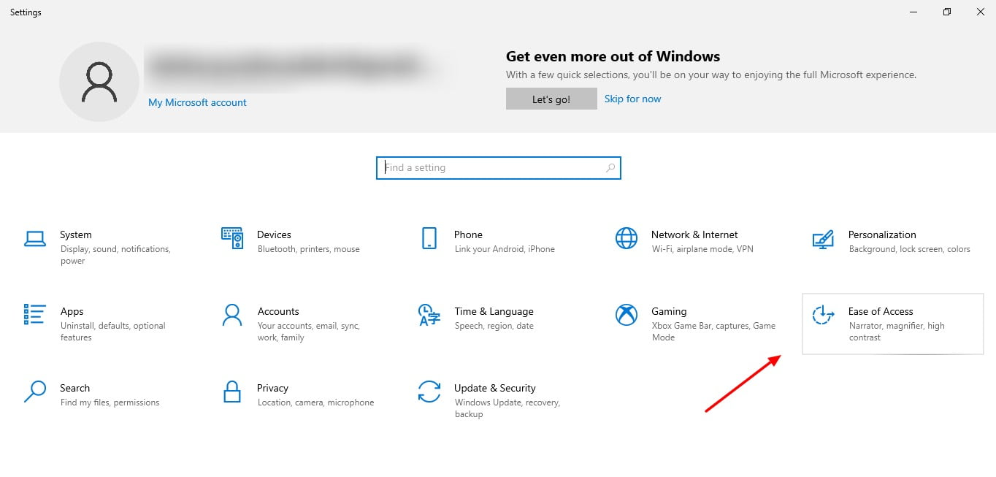This screenshot has height=477, width=996.
Task: Open the System laptop icon
Action: (34, 238)
